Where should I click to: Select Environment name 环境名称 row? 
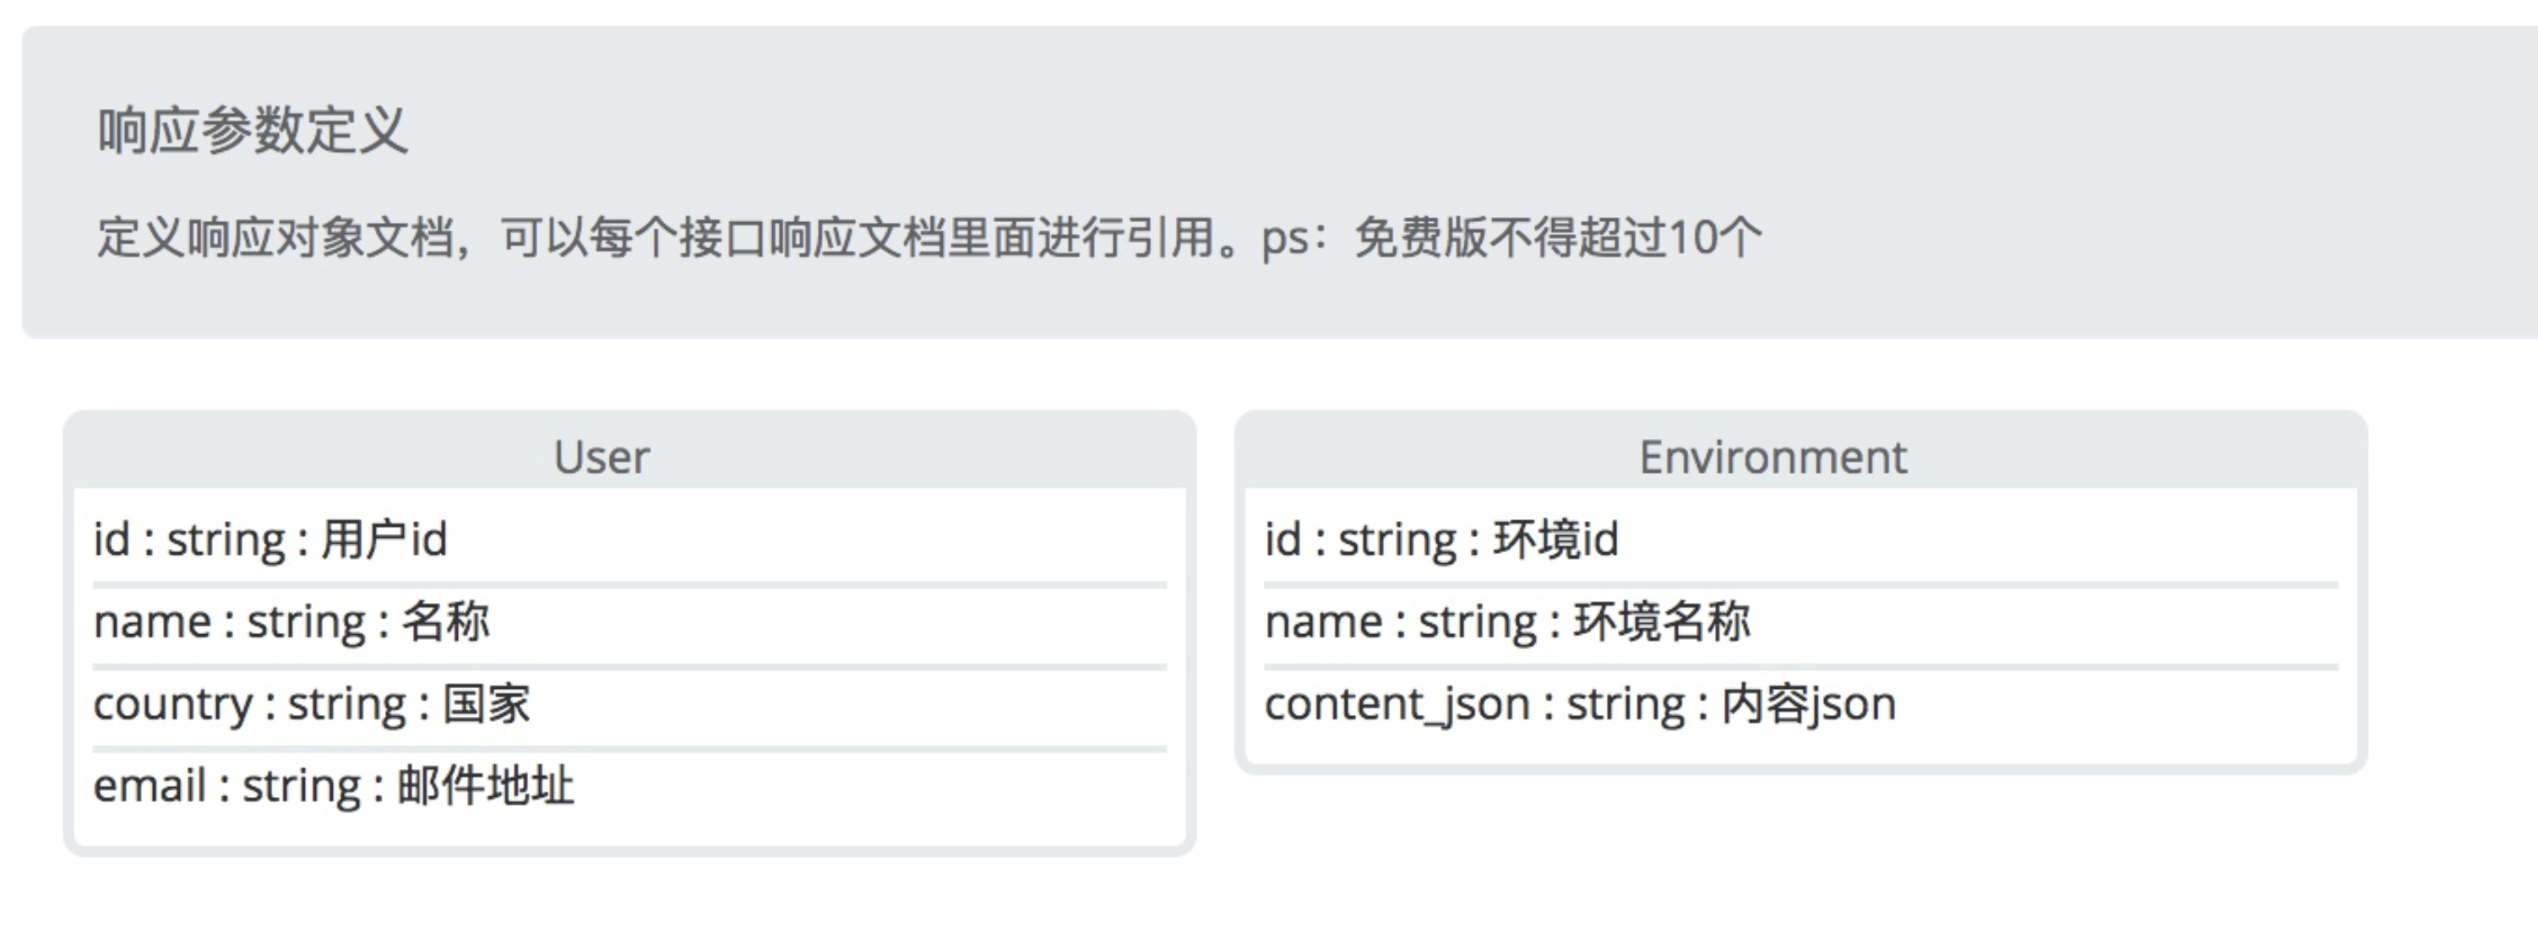click(1801, 622)
